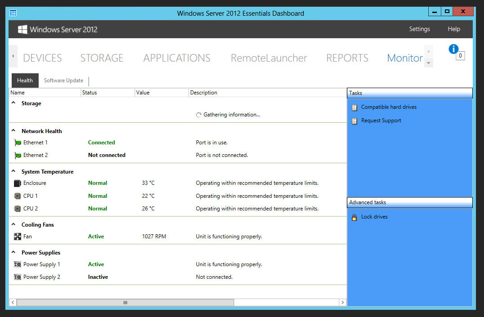The image size is (484, 317).
Task: Move navigation tabs right with small arrow
Action: tap(428, 52)
